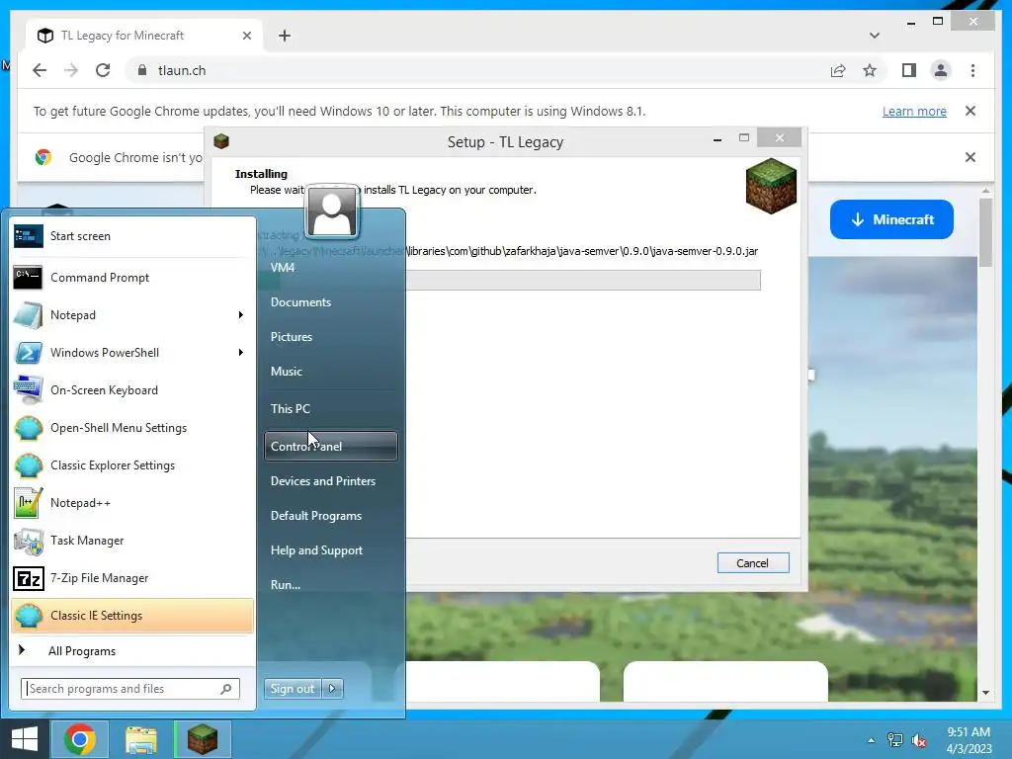Switch to Chrome on the taskbar
Screen dimensions: 1012x759
click(80, 739)
